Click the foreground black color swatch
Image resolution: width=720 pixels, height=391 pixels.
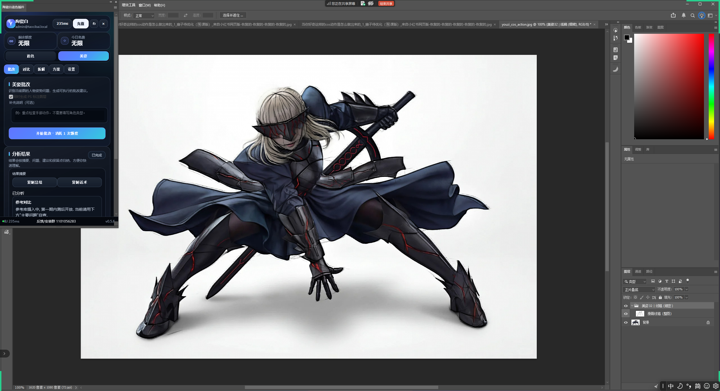(x=627, y=38)
